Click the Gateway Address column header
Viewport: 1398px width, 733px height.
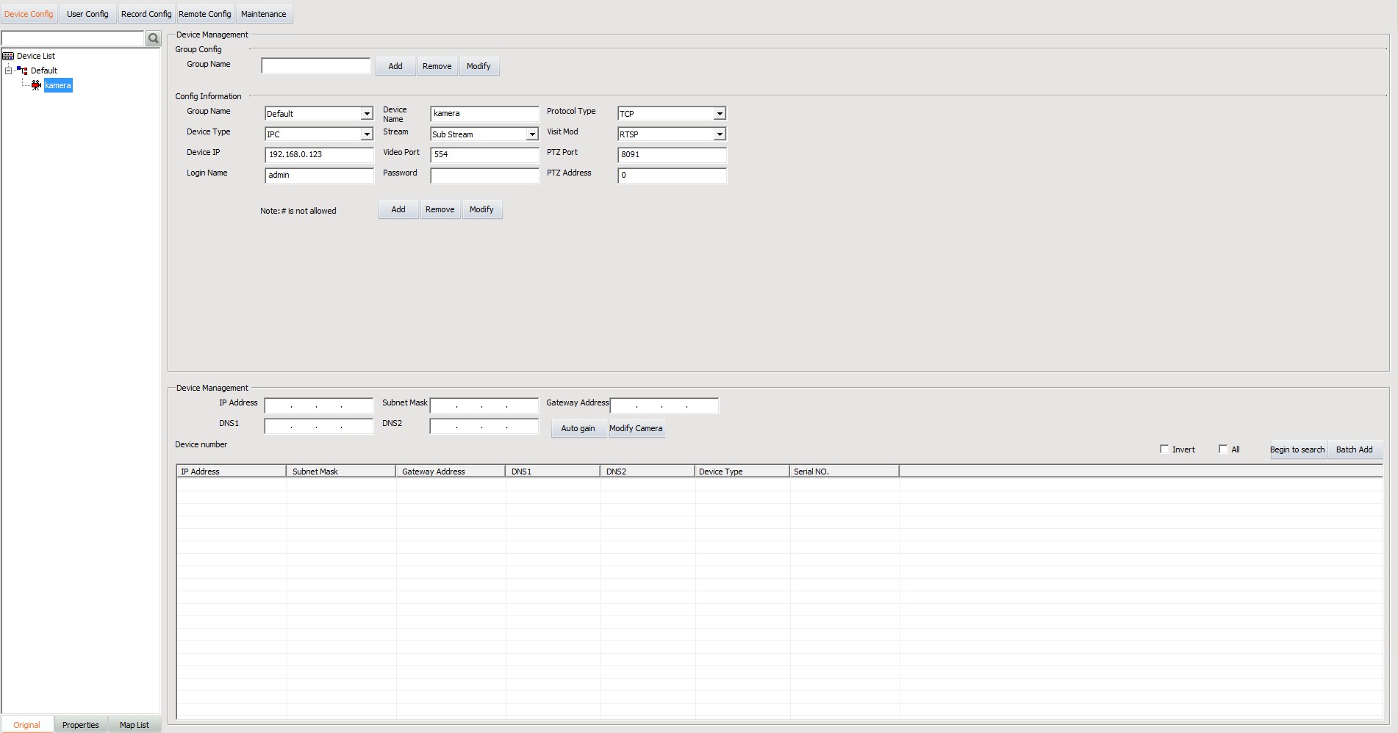(451, 472)
